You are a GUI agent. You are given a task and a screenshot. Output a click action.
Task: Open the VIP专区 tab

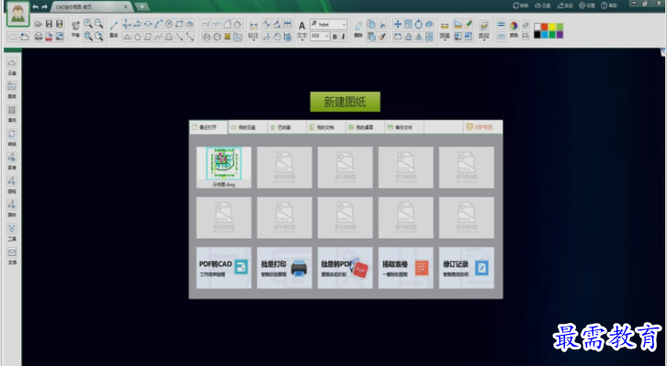click(x=482, y=127)
